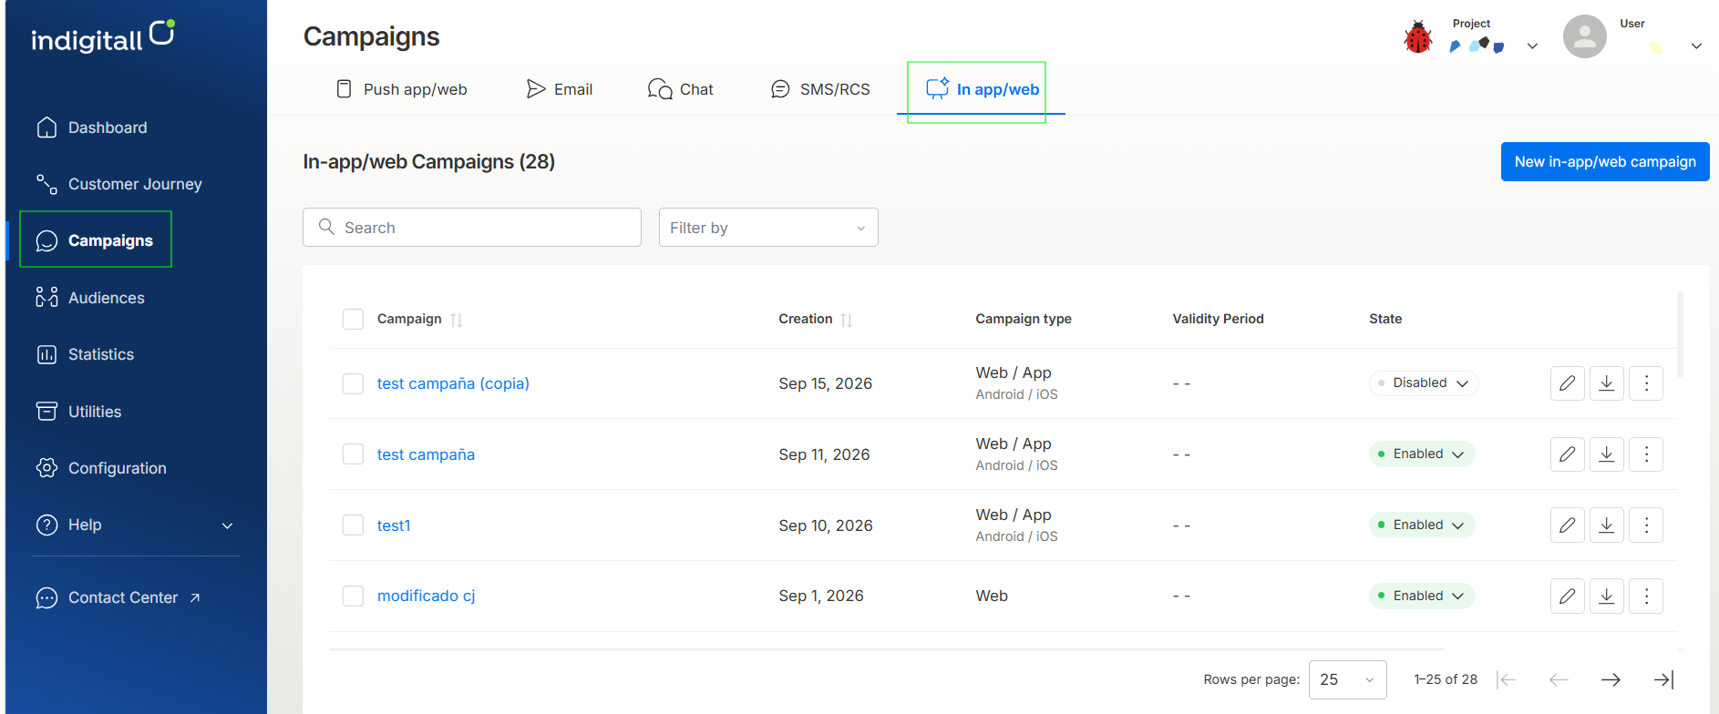The width and height of the screenshot is (1719, 714).
Task: Open Rows per page dropdown
Action: 1347,679
